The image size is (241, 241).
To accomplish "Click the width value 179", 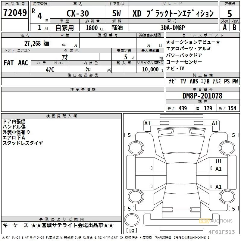I will click(208, 108).
